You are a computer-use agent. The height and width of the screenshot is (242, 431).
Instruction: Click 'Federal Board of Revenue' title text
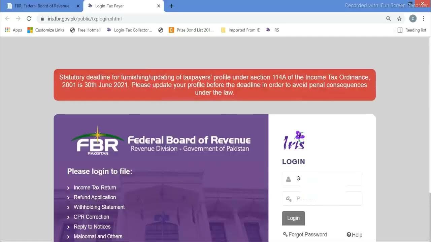click(189, 140)
